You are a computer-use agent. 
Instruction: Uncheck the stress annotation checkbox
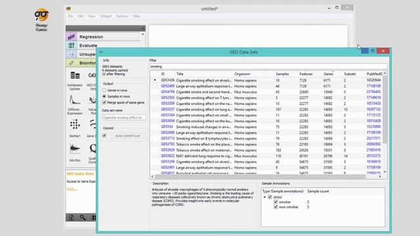point(270,197)
